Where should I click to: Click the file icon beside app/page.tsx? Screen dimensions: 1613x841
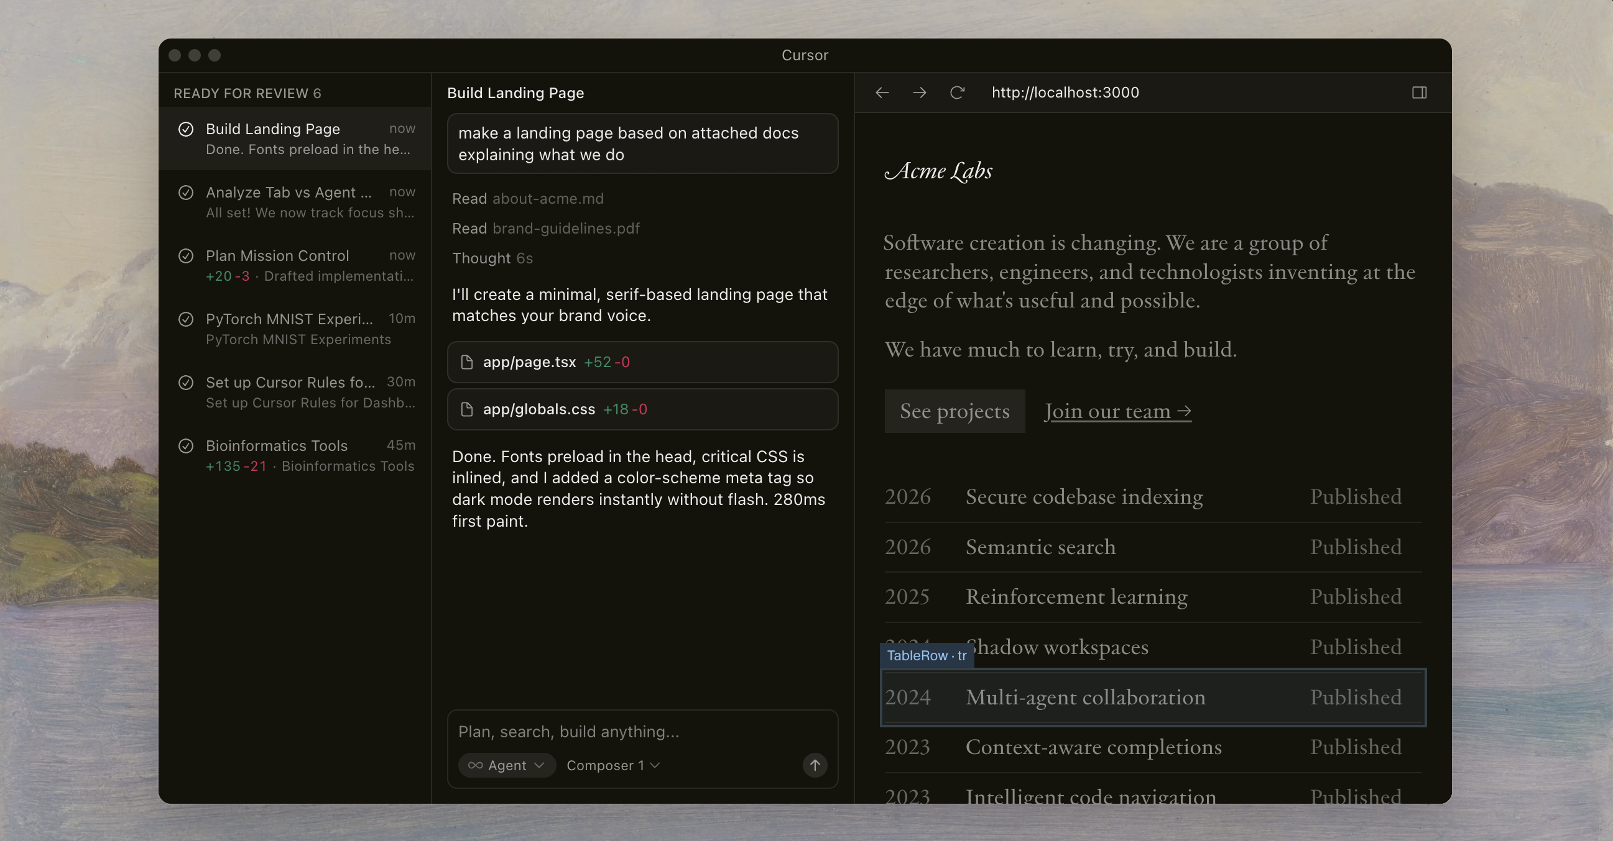point(466,362)
